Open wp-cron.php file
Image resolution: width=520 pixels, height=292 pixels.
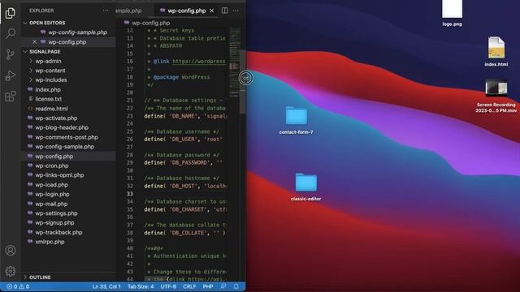tap(52, 165)
